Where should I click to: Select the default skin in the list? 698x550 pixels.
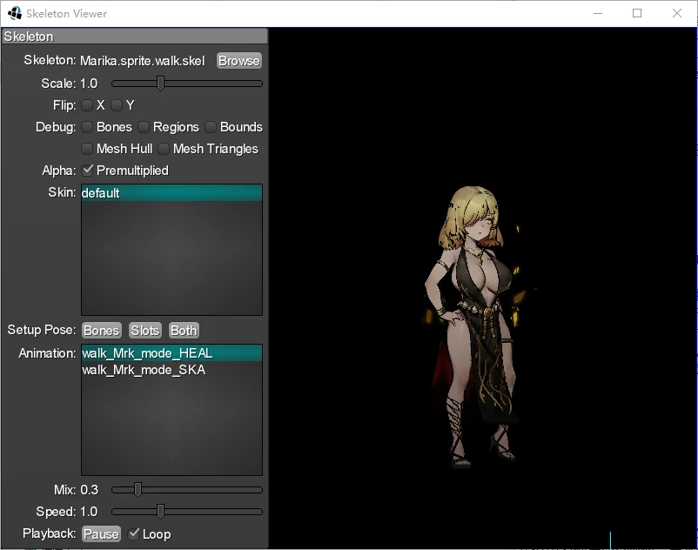pyautogui.click(x=171, y=192)
